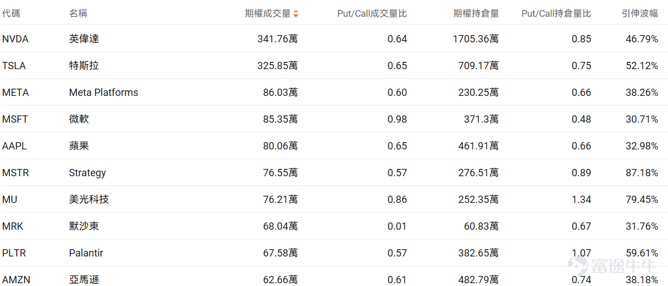
Task: Open the MRK ticker code
Action: pyautogui.click(x=13, y=226)
